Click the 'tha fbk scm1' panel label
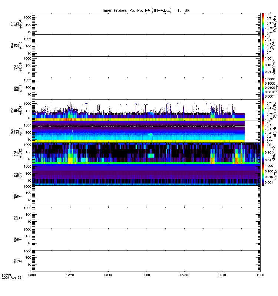This screenshot has width=278, height=296. coord(18,89)
